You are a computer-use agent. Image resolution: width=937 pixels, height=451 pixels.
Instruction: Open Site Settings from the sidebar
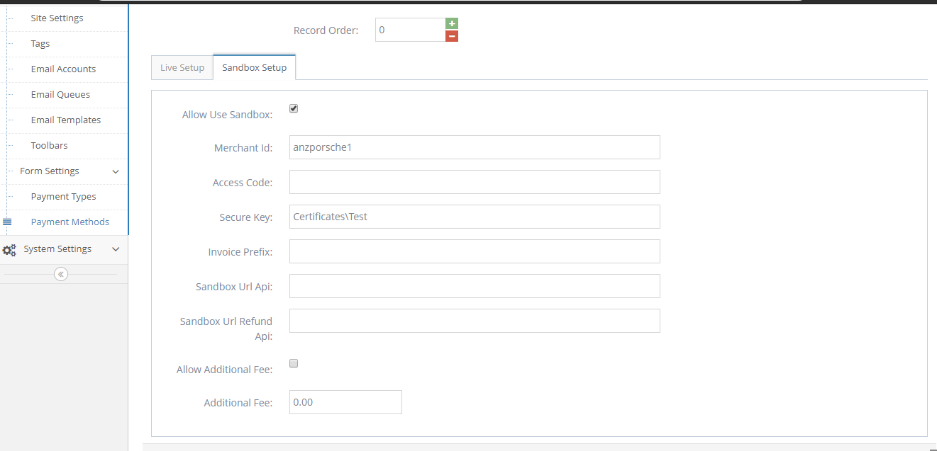click(x=57, y=18)
